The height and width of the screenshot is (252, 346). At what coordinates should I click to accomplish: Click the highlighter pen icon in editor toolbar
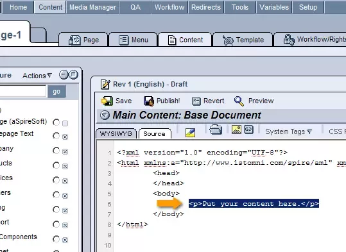pos(190,133)
